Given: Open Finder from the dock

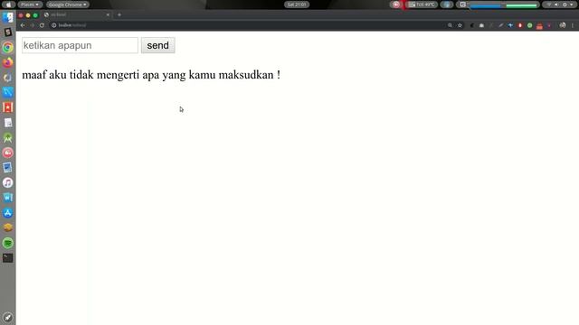Looking at the screenshot, I should 8,17.
